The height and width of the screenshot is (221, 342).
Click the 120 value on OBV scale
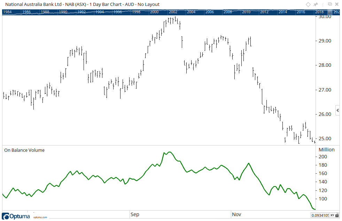click(x=323, y=190)
